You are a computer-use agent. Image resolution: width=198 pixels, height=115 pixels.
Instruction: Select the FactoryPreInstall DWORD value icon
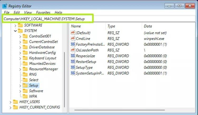click(x=73, y=44)
